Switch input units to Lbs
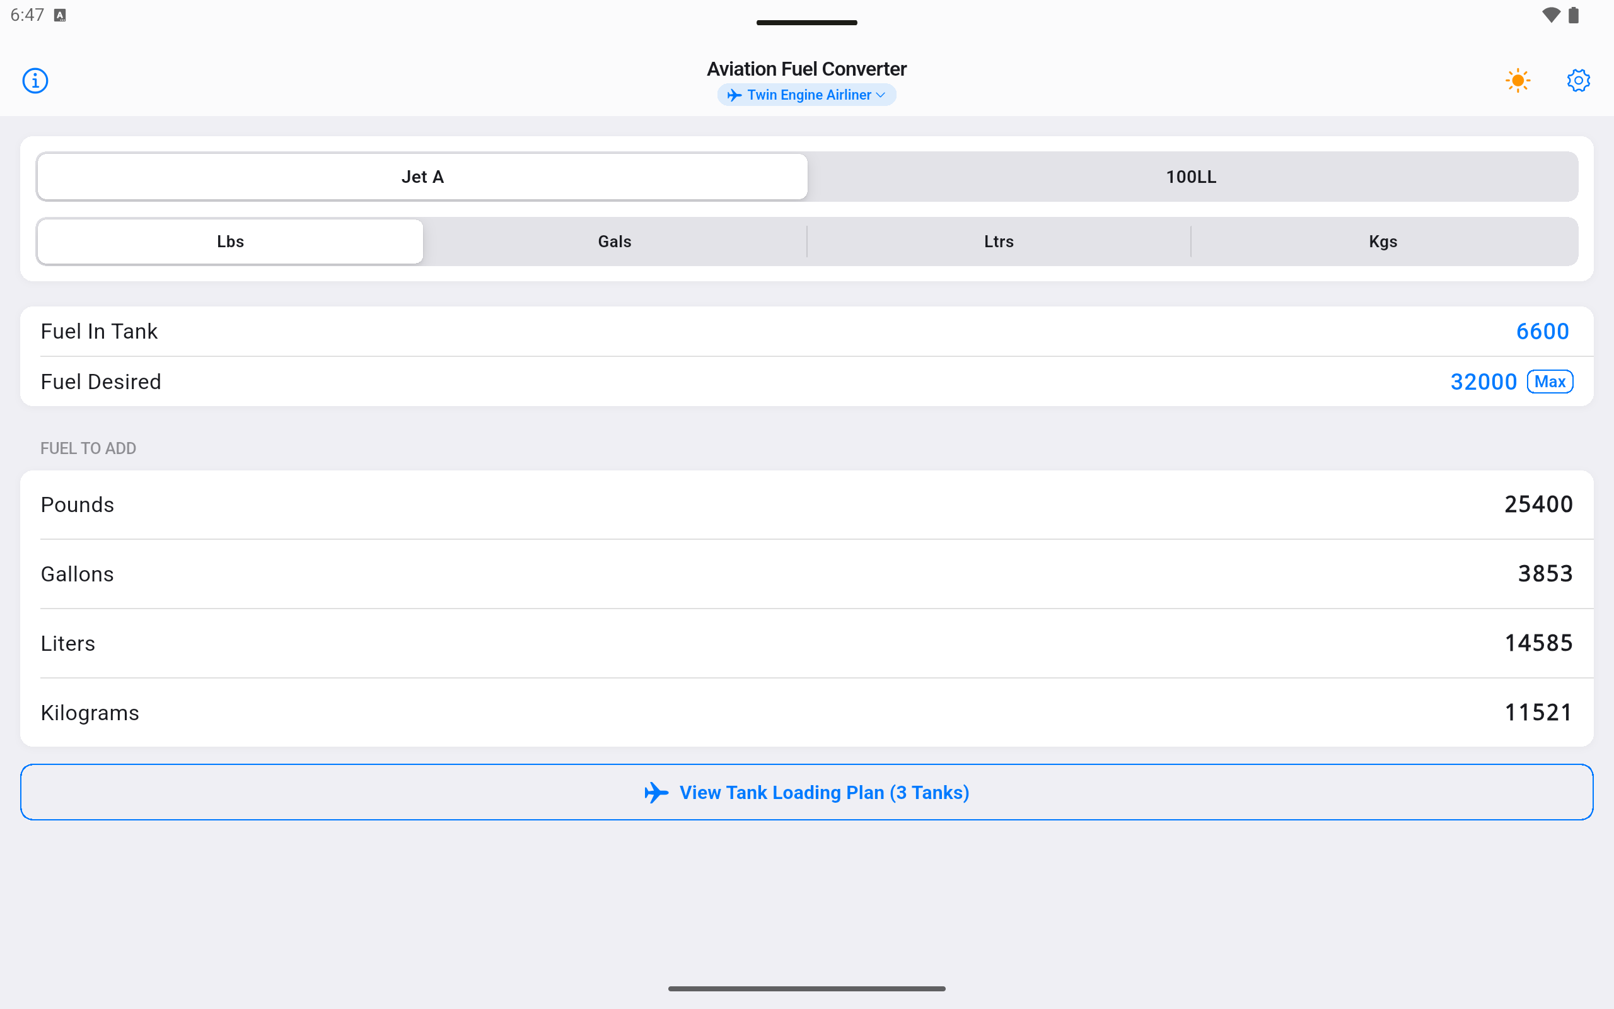This screenshot has width=1614, height=1009. pyautogui.click(x=230, y=242)
